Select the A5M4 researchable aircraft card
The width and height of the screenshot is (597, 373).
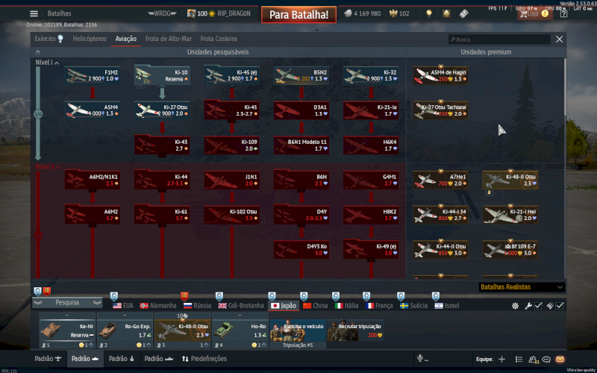point(93,110)
